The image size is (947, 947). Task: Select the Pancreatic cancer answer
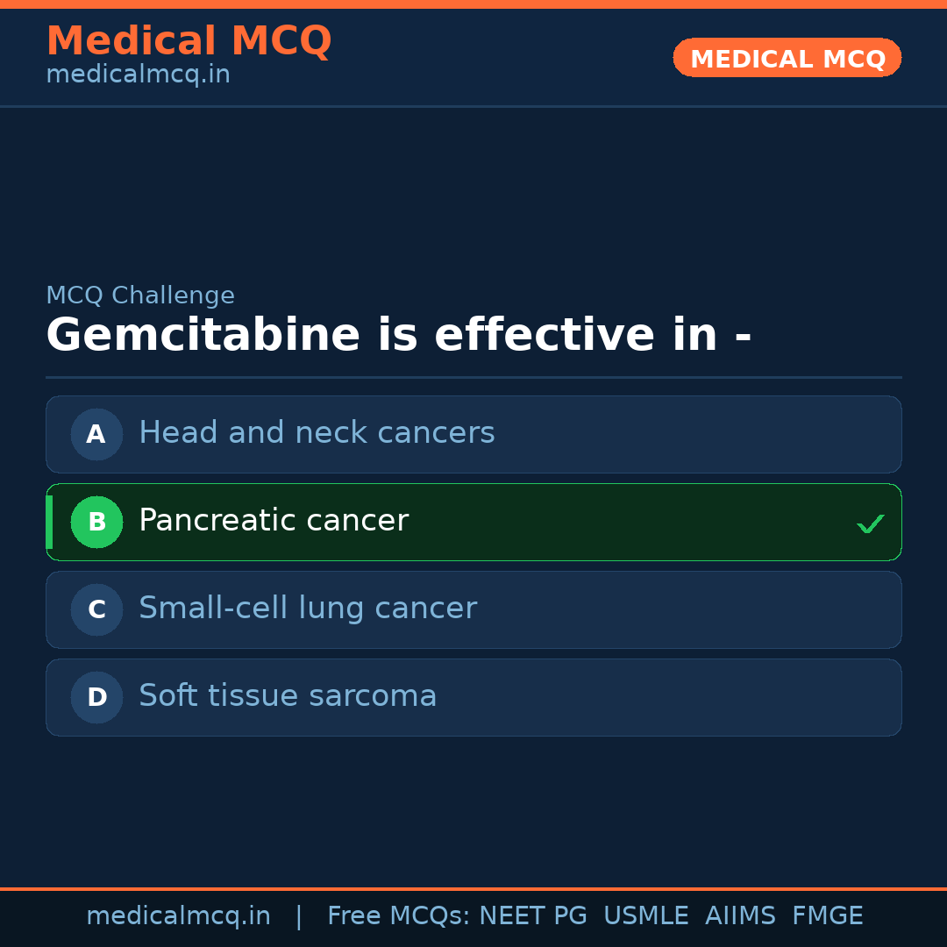pos(274,521)
